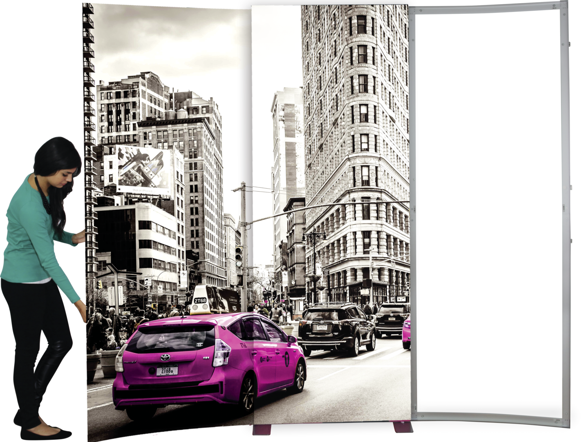Screen dimensions: 584x442
Task: Click the Toyota emblem on pink taxi
Action: 165,357
